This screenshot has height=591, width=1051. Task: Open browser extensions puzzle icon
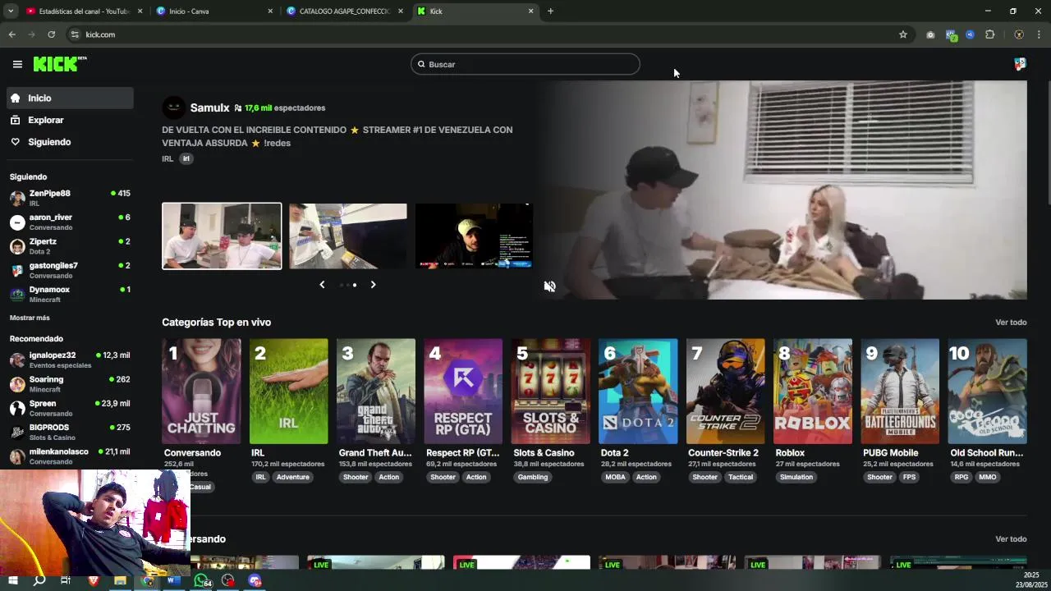[x=989, y=34]
